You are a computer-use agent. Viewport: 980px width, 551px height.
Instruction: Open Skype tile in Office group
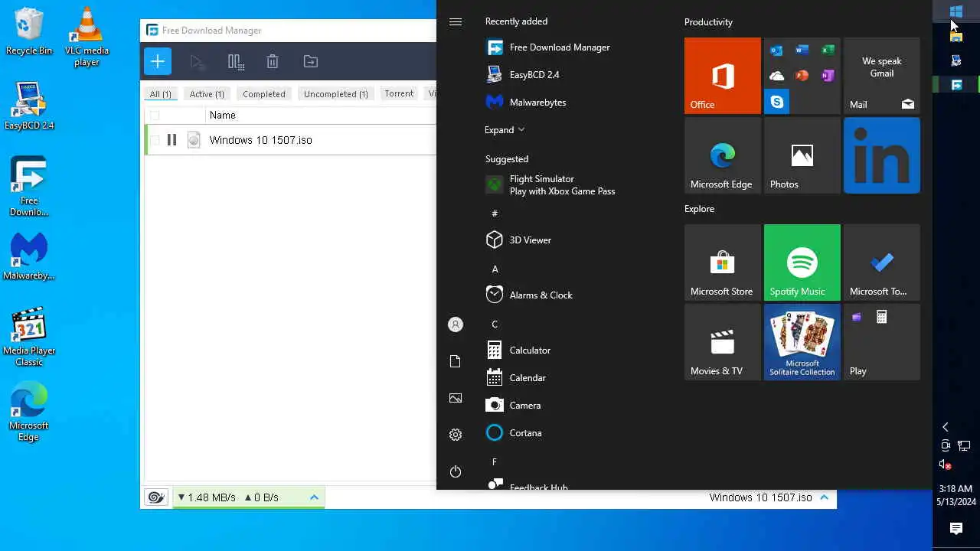(x=777, y=101)
